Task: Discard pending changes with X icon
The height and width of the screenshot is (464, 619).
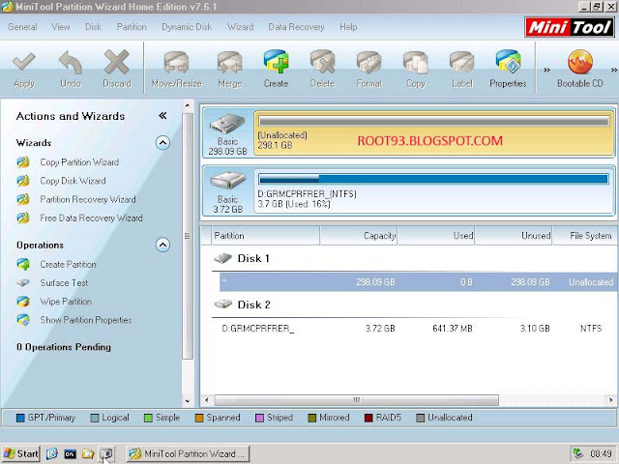Action: click(116, 62)
